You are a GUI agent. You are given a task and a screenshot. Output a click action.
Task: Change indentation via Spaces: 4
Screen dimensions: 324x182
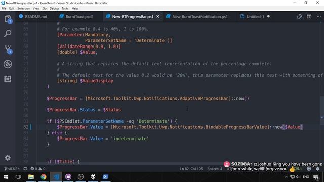[x=215, y=169]
